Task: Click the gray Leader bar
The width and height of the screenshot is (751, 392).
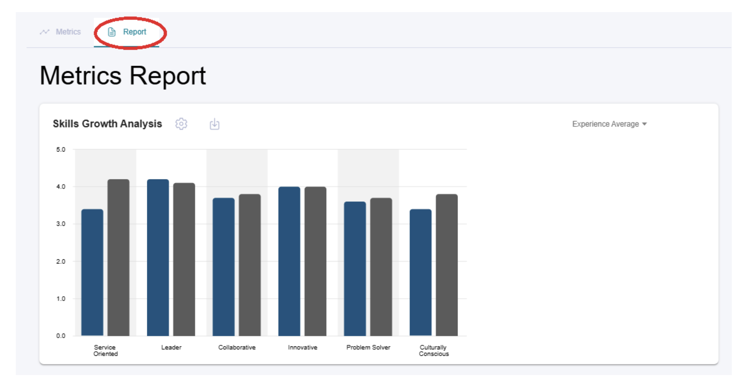Action: point(184,259)
